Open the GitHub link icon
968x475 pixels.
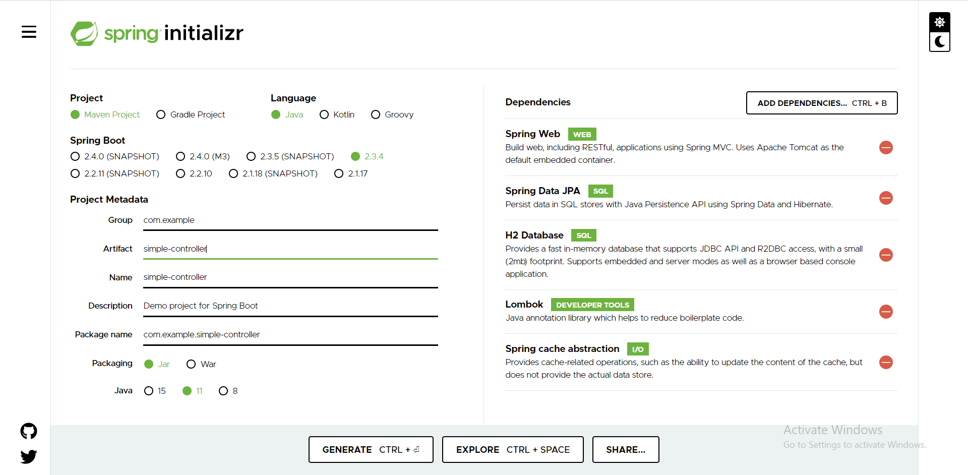coord(29,431)
